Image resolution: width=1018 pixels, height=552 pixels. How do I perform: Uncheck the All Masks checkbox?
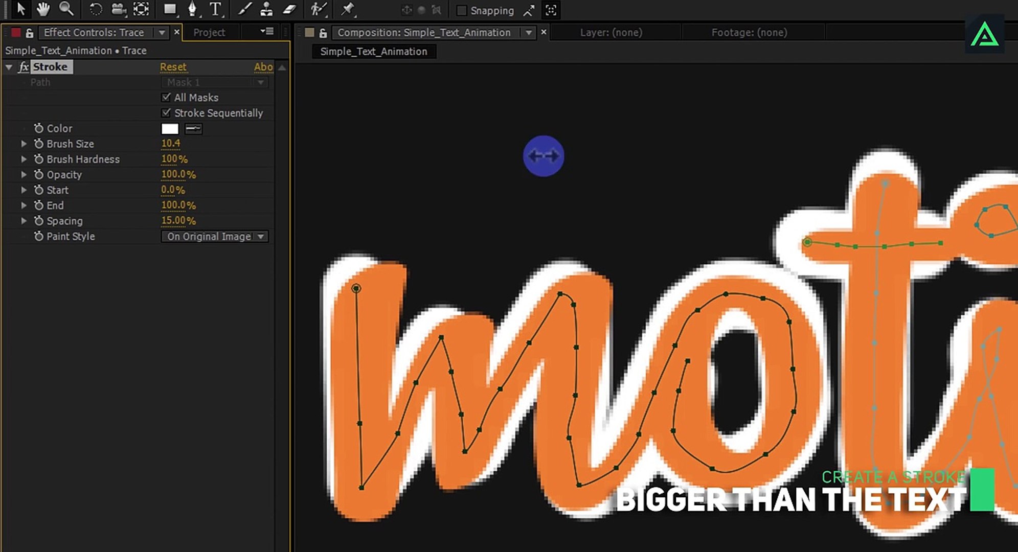[166, 97]
